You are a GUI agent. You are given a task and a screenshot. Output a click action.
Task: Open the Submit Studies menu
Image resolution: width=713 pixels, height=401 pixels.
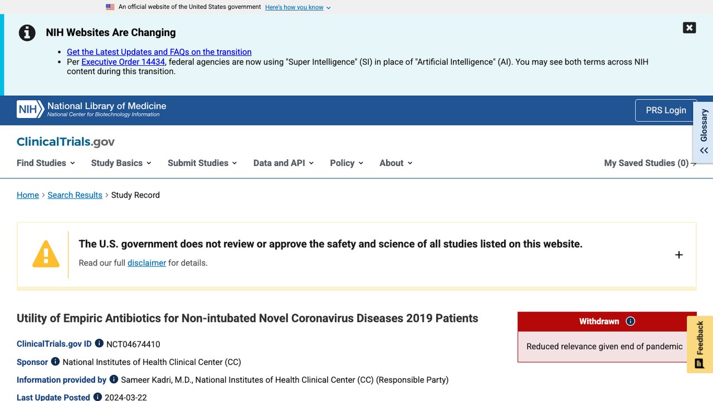point(203,163)
